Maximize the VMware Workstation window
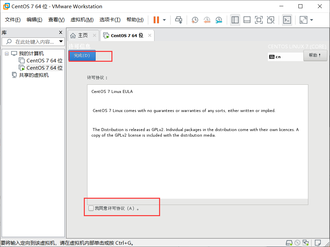330x247 pixels. 300,6
